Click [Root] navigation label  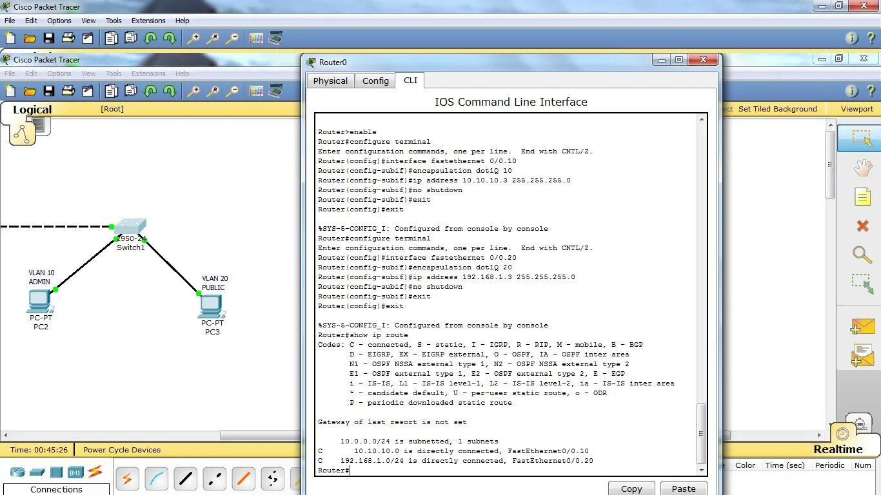pyautogui.click(x=112, y=109)
